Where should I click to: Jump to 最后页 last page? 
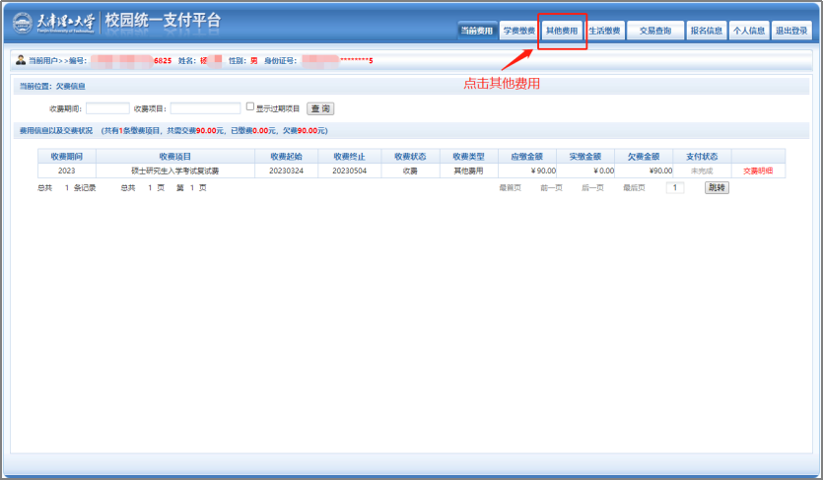click(x=633, y=187)
